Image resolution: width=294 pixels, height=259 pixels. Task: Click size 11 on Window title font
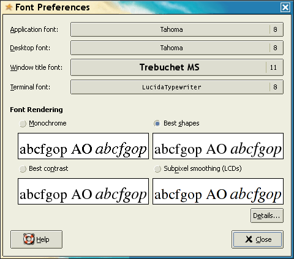(x=273, y=67)
